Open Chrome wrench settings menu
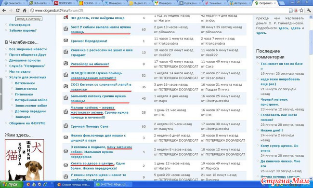313x188 pixels. click(x=309, y=11)
